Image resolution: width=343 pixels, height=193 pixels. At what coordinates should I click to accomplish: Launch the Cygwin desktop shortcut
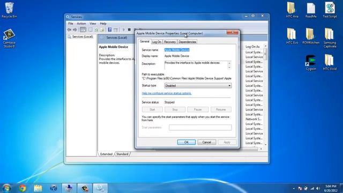(x=311, y=63)
